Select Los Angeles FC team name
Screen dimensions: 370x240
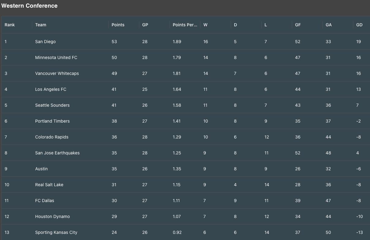pyautogui.click(x=51, y=89)
